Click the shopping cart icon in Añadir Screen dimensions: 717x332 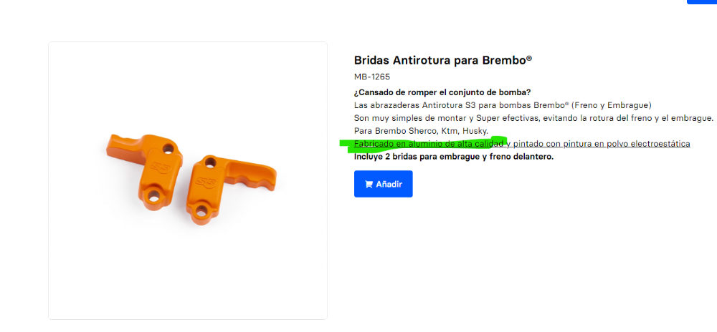369,184
